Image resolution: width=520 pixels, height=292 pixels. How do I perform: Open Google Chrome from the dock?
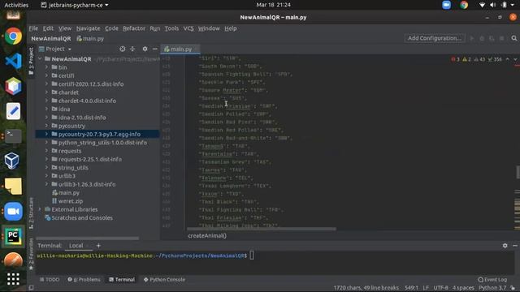[13, 36]
